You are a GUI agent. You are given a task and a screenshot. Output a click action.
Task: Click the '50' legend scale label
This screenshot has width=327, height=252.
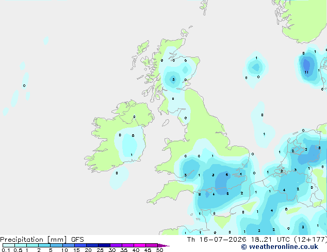[160, 250]
